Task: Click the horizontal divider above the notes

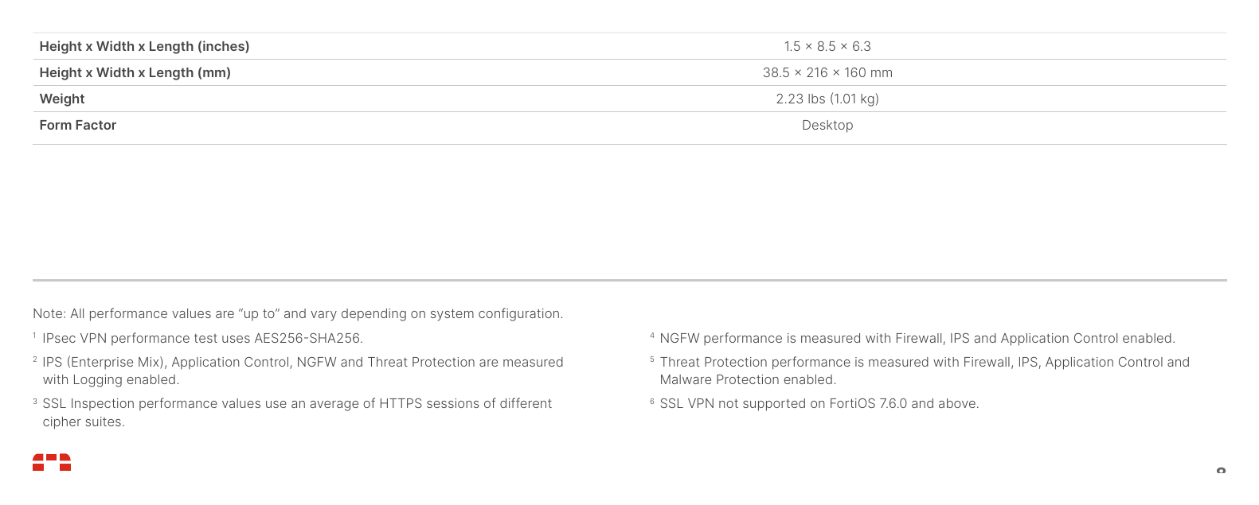Action: tap(629, 280)
